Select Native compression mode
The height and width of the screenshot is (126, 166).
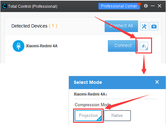pyautogui.click(x=117, y=116)
